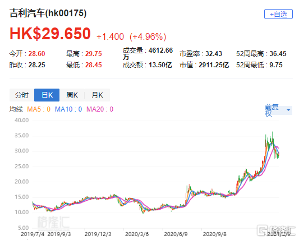Expand the 前复权 adjustment dropdown
Viewport: 299px width, 240px height.
tap(278, 110)
